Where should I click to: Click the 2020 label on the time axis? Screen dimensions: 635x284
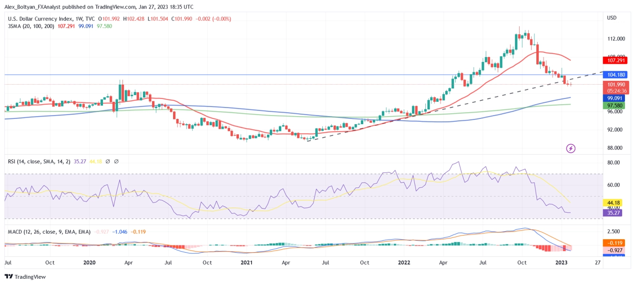point(90,262)
